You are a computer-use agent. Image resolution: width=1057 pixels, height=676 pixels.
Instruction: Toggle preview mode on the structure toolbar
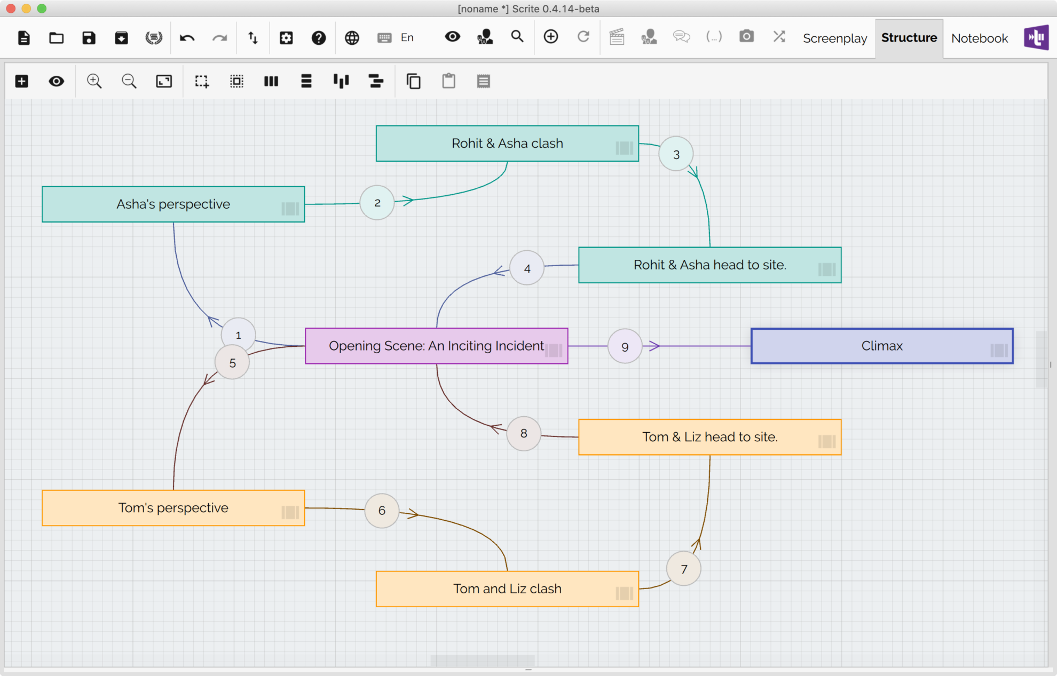[x=56, y=81]
